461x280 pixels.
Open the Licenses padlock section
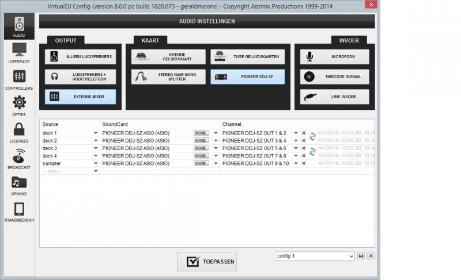[19, 132]
